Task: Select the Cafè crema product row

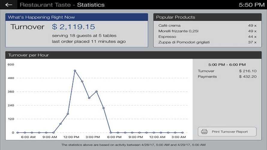Action: point(207,25)
